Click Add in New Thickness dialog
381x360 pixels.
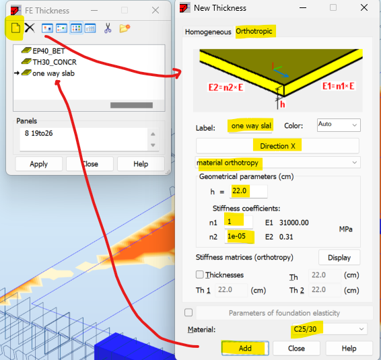(x=245, y=349)
